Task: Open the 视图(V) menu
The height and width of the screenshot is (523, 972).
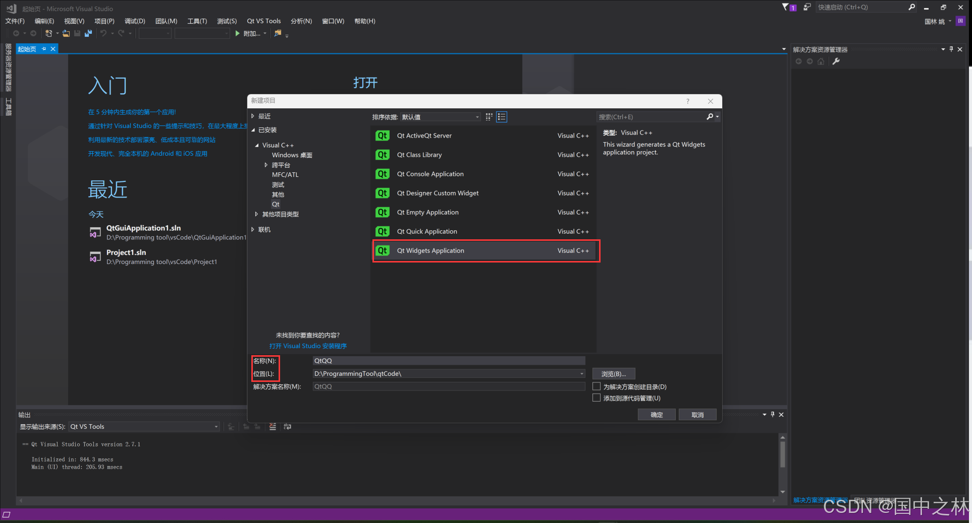Action: coord(74,21)
